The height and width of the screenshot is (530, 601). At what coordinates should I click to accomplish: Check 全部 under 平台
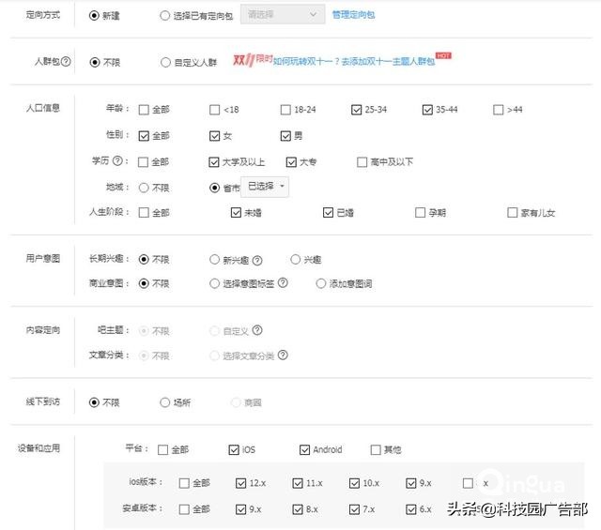162,449
